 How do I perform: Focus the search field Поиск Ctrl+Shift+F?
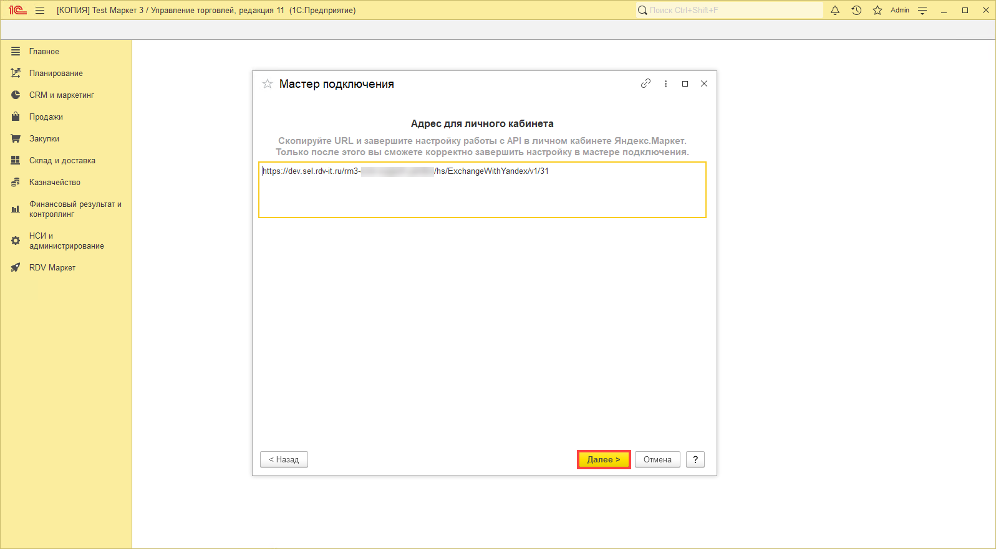point(730,10)
